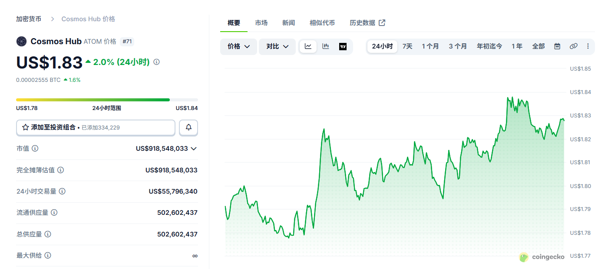Switch to the 相似代币 tab
Viewport: 608px width, 269px height.
tap(322, 23)
